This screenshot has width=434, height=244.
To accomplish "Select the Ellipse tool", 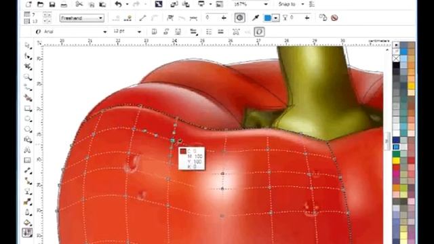I will pyautogui.click(x=28, y=119).
